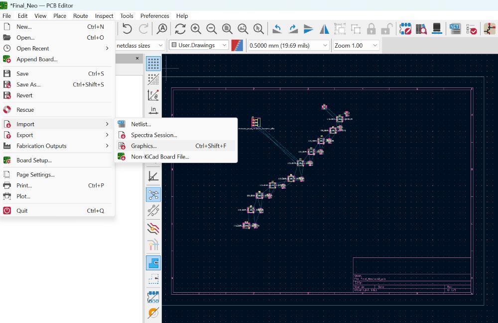Open the Tools menu
This screenshot has width=498, height=323.
click(x=126, y=16)
